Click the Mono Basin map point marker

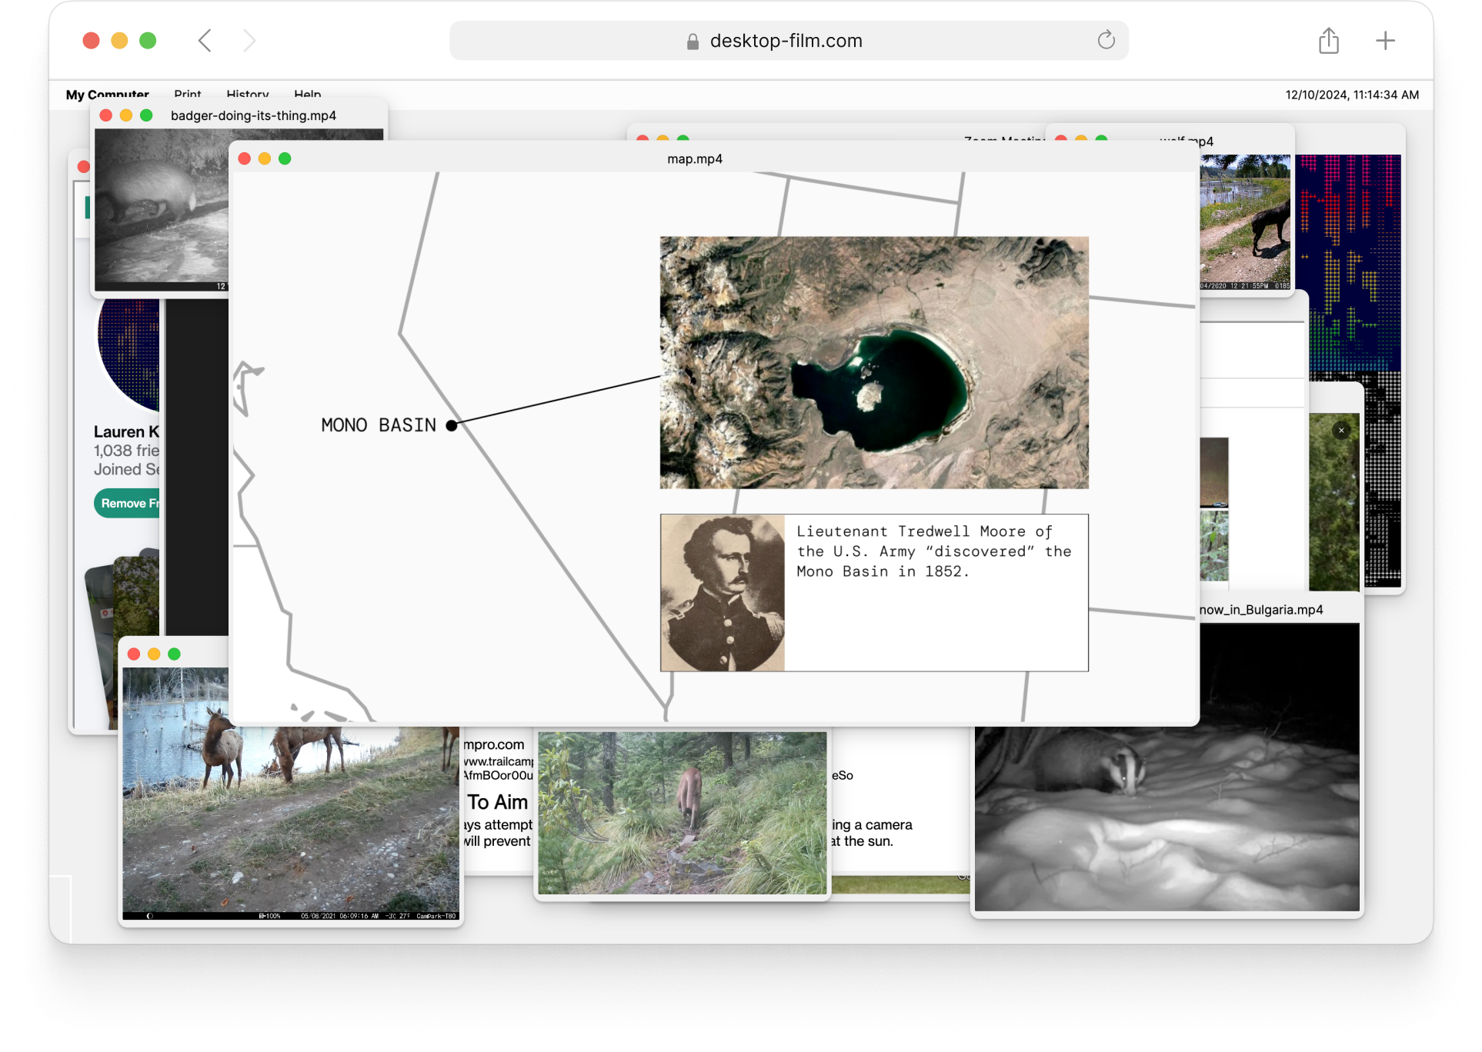[452, 425]
